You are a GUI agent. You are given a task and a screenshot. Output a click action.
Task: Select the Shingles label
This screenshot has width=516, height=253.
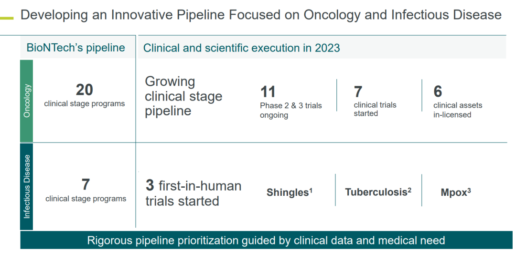click(x=289, y=192)
